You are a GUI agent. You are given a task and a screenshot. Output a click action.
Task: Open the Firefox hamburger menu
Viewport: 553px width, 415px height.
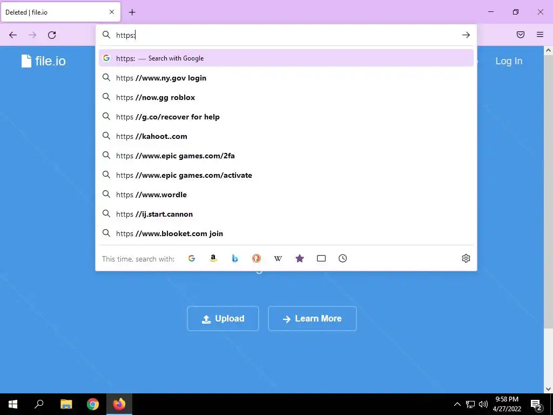[540, 35]
